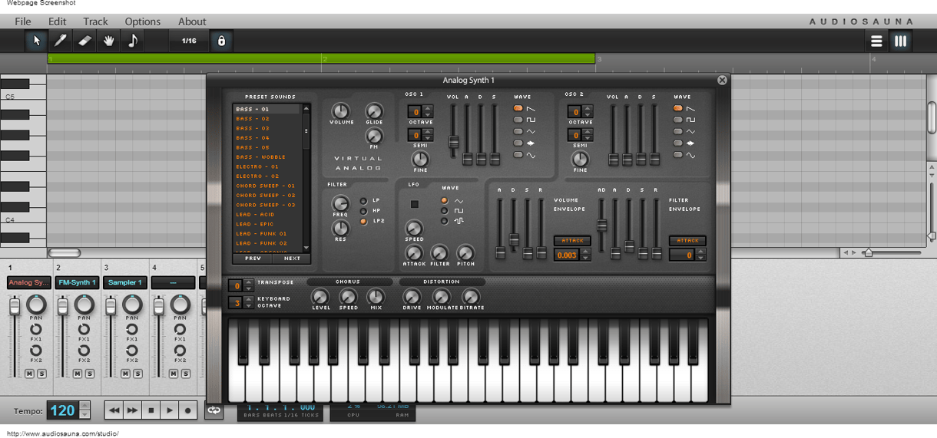Image resolution: width=937 pixels, height=438 pixels.
Task: Select the FM-Synth 1 channel
Action: (x=77, y=282)
